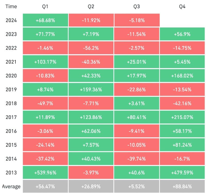Select the +539.96% cell for 2013 Q1

45,173
